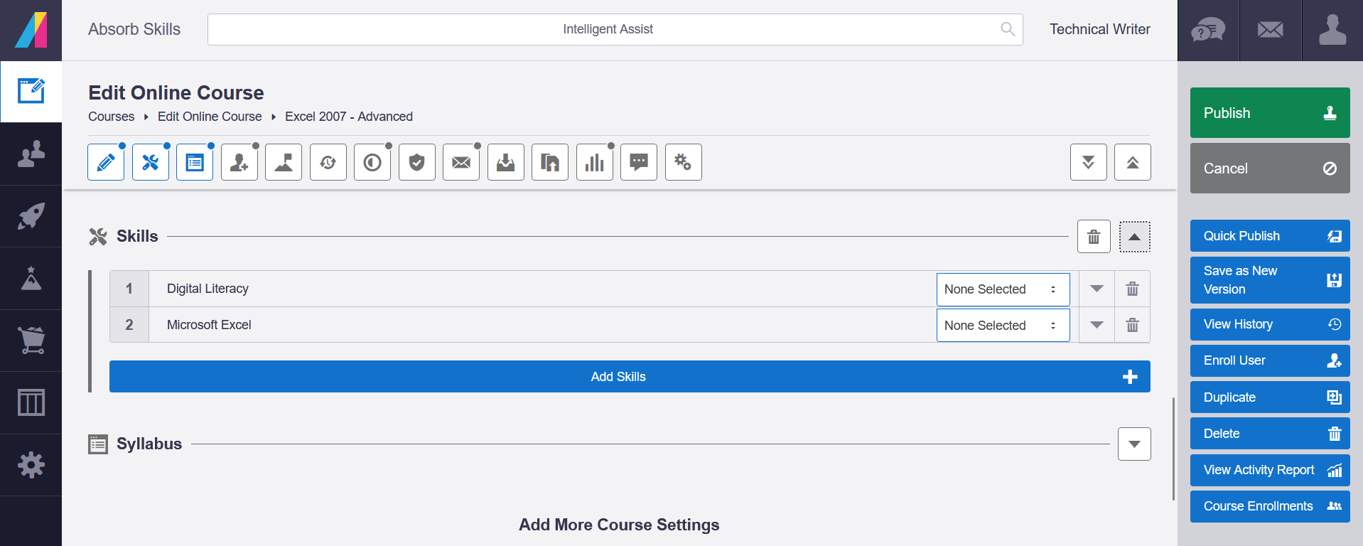
Task: Choose Enroll User
Action: (1270, 360)
